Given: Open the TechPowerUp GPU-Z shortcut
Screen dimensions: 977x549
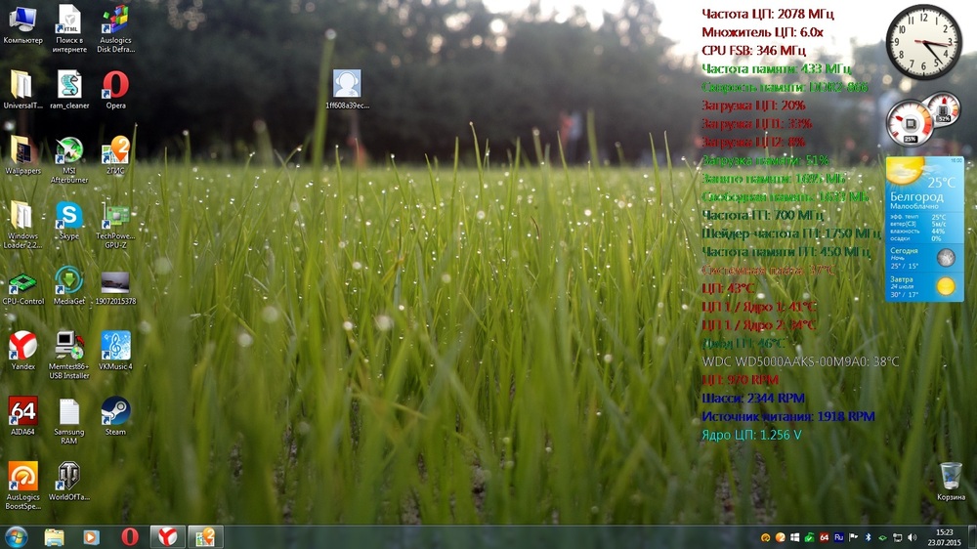Looking at the screenshot, I should (115, 217).
